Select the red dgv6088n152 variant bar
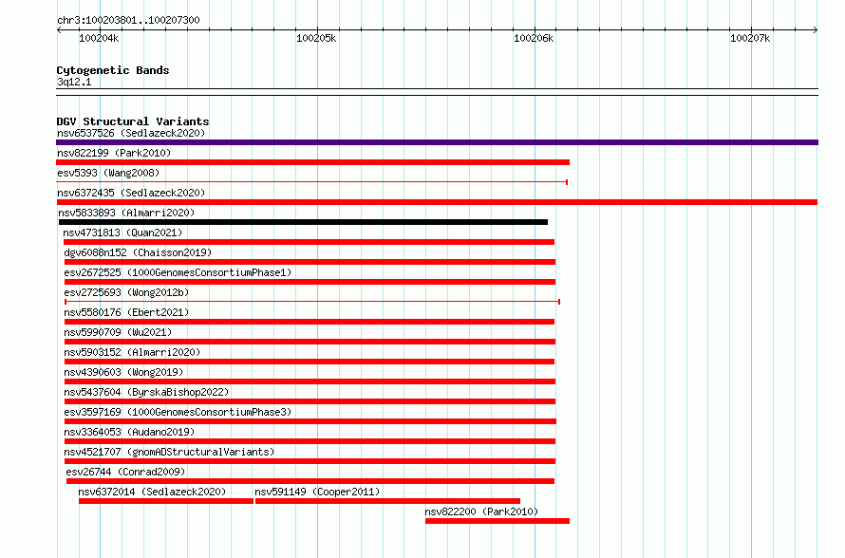The width and height of the screenshot is (845, 558). (310, 262)
